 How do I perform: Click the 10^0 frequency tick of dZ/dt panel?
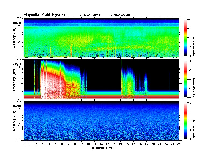18,125
